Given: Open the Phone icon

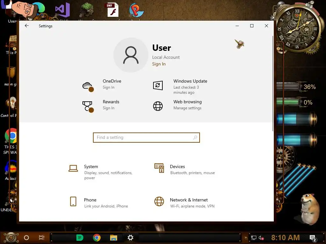Looking at the screenshot, I should point(73,201).
